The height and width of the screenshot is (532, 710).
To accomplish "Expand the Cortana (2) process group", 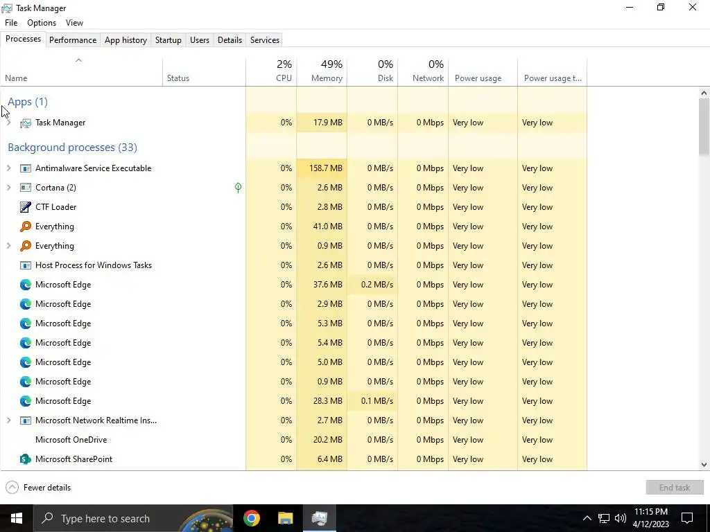I will [8, 188].
